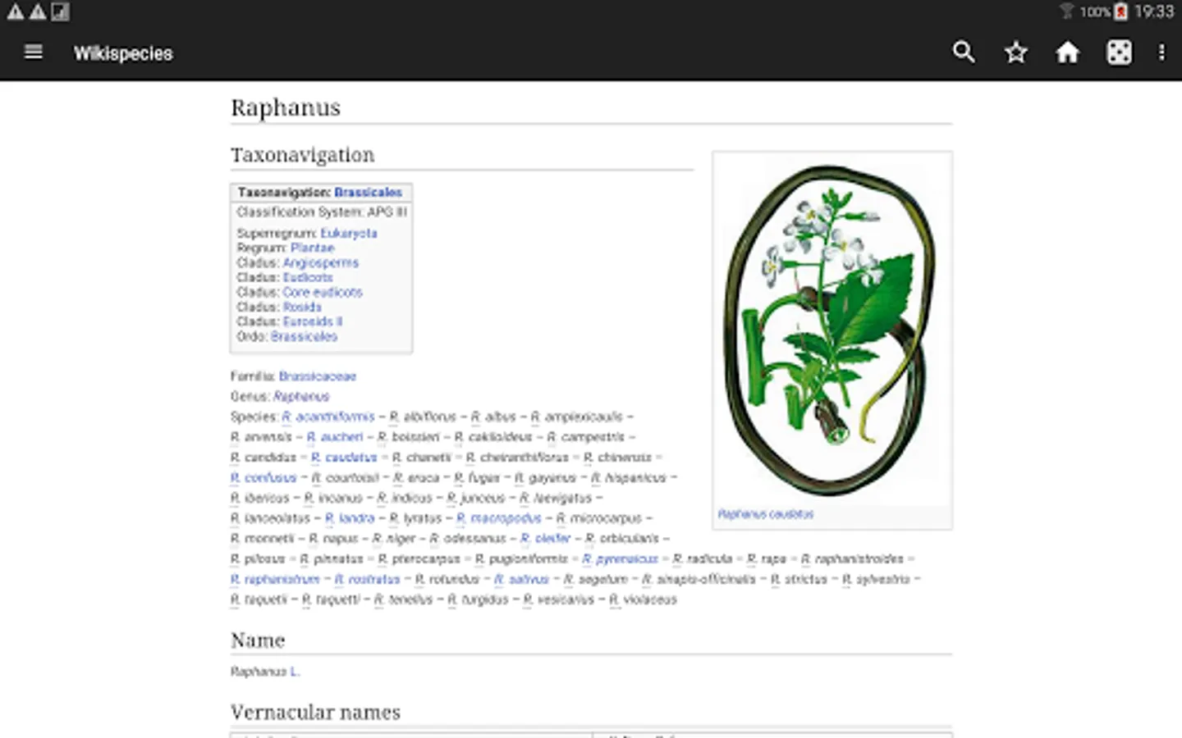
Task: Open the Raphanus caudatus image caption link
Action: (x=766, y=514)
